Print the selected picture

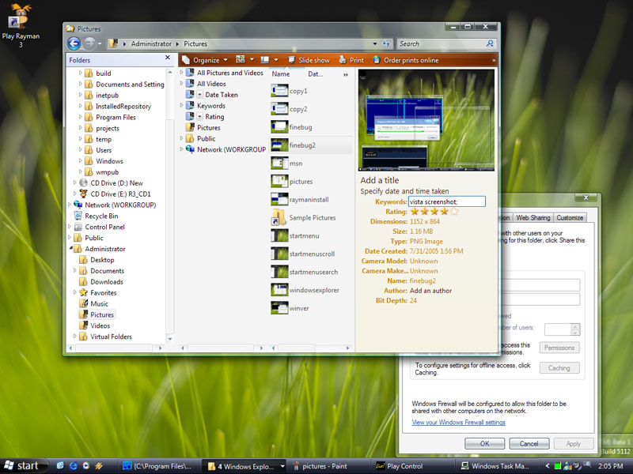click(x=351, y=60)
